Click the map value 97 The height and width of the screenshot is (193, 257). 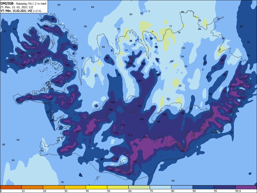[x=225, y=75]
